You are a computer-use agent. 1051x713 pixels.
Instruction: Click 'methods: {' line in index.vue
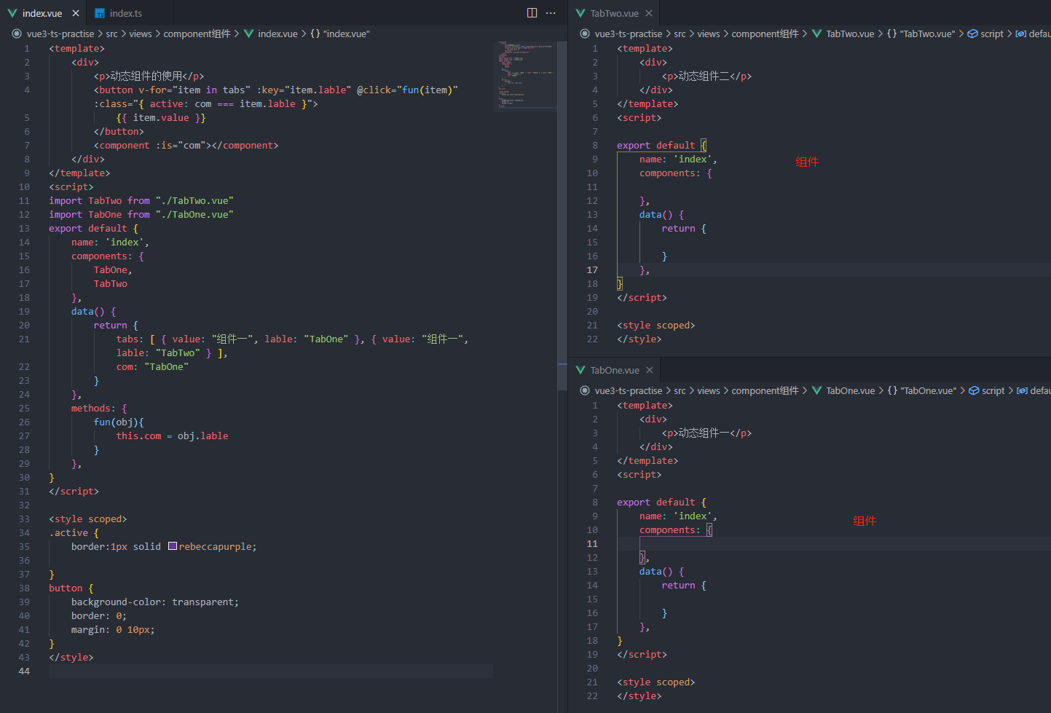click(99, 408)
